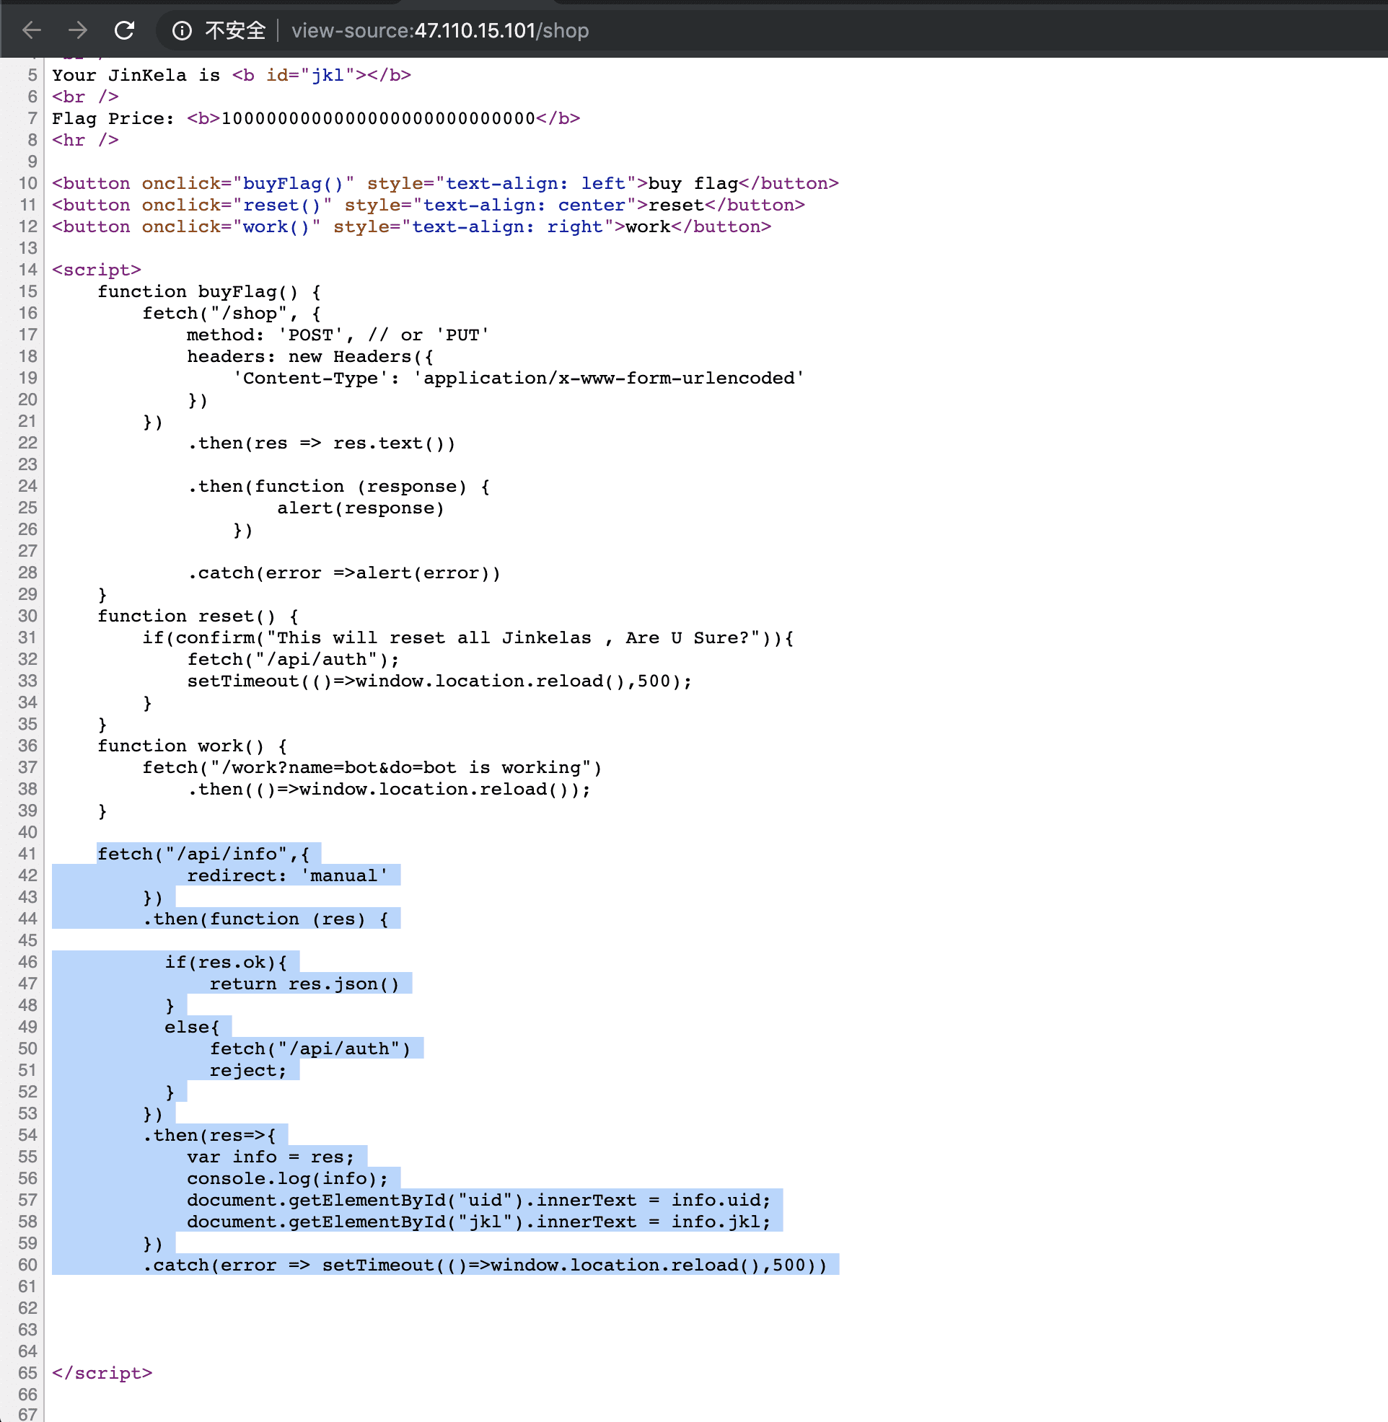
Task: Click the work() onclick attribute value
Action: [x=276, y=227]
